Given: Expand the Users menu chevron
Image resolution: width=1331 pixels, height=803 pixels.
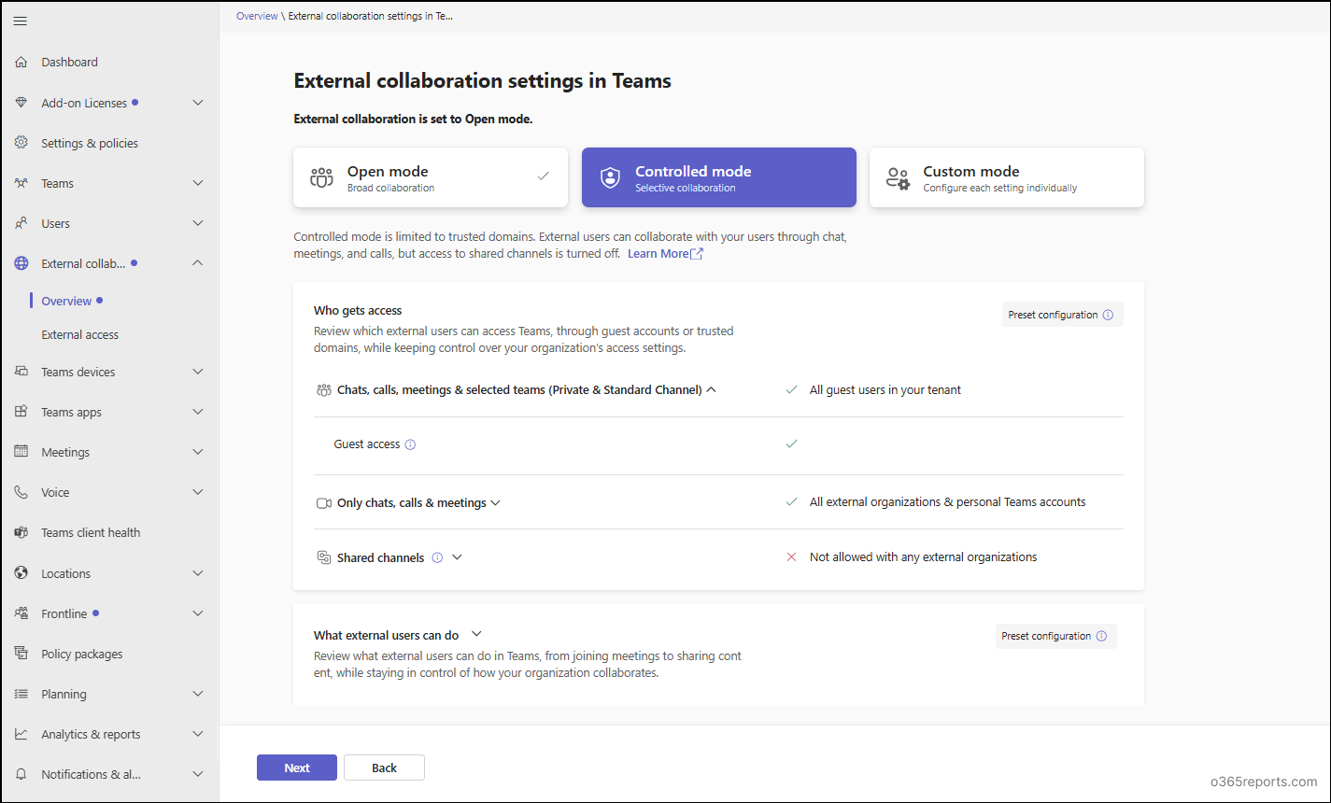Looking at the screenshot, I should [198, 223].
